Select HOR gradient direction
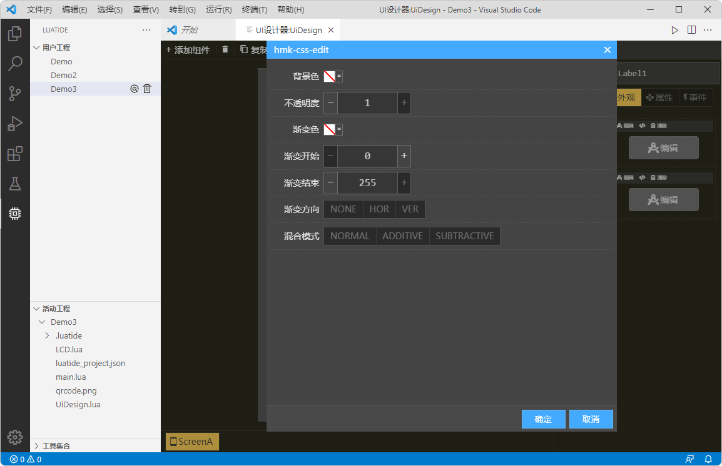Screen dimensions: 722x466 tap(379, 209)
